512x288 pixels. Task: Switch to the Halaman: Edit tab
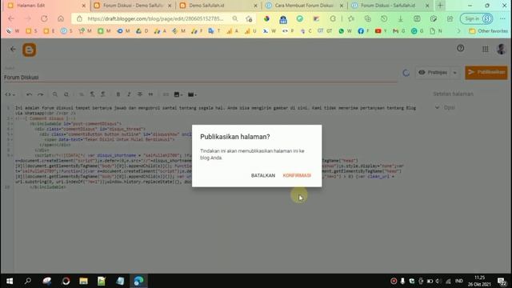coord(45,6)
